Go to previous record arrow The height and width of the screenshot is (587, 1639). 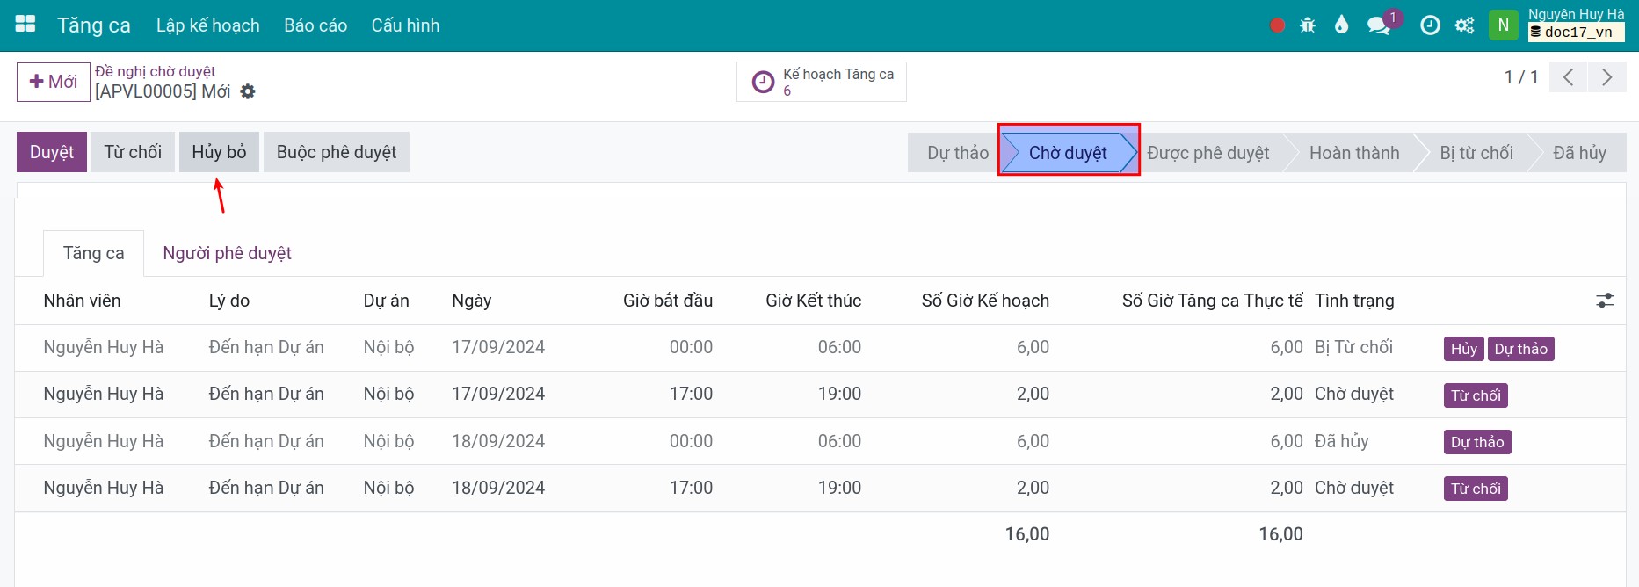click(x=1568, y=77)
